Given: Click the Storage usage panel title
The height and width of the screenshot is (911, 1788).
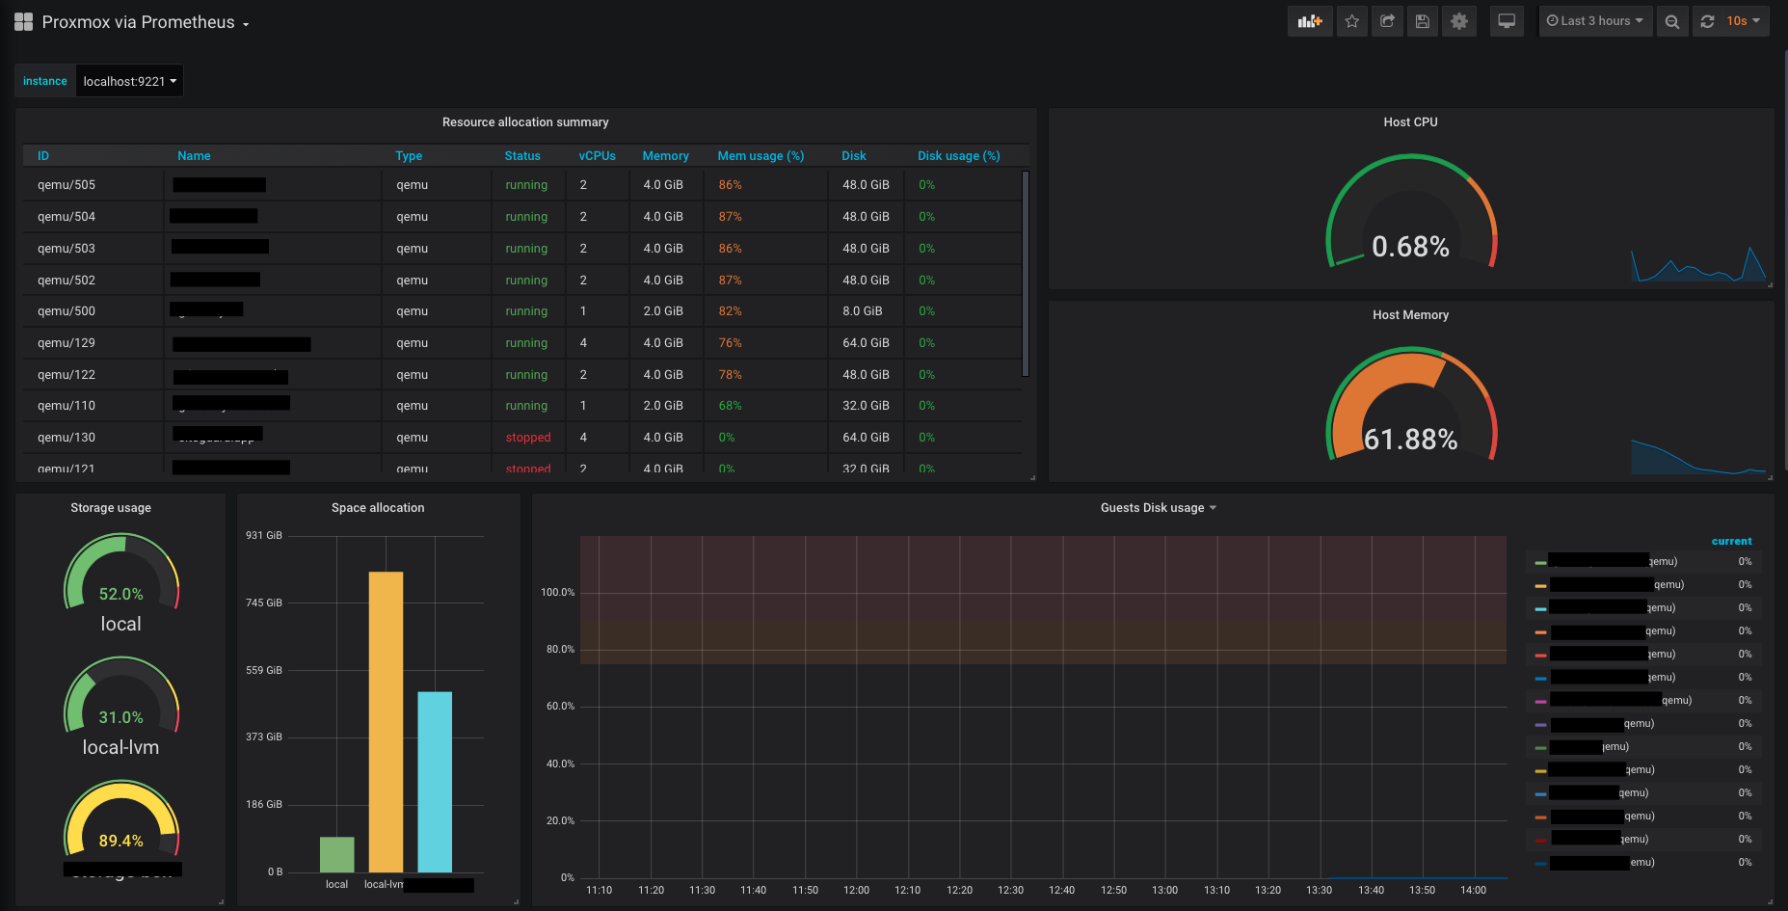Looking at the screenshot, I should point(111,508).
